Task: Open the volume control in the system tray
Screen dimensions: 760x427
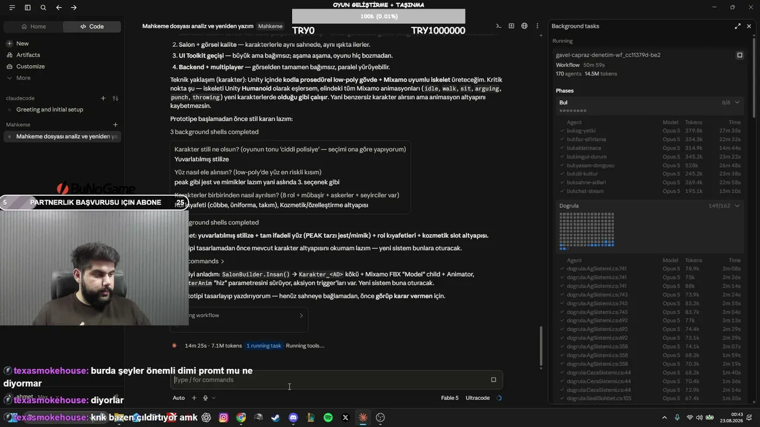Action: [699, 418]
